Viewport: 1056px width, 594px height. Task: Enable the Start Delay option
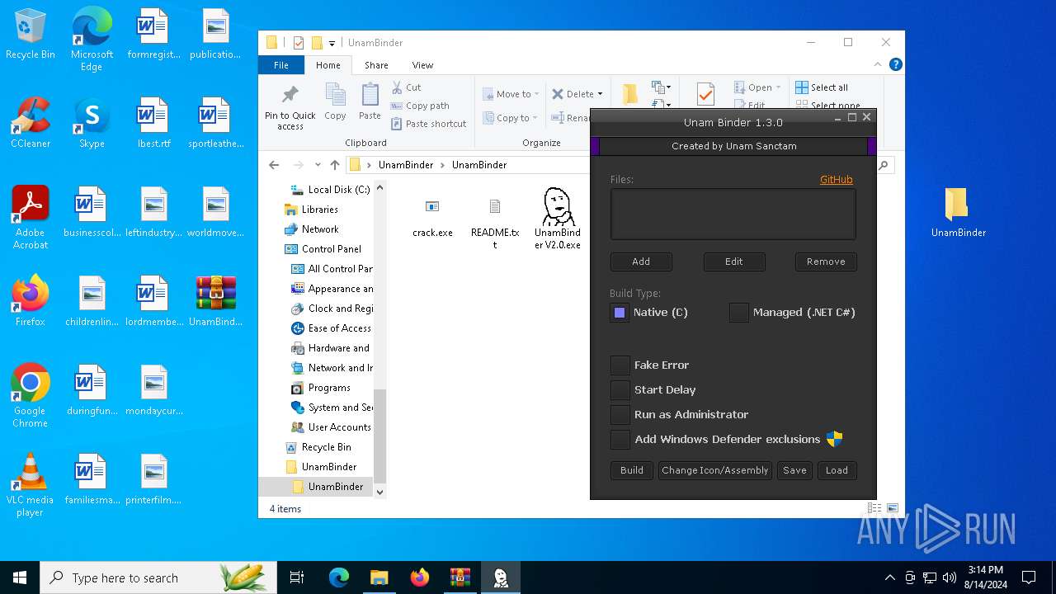click(620, 389)
